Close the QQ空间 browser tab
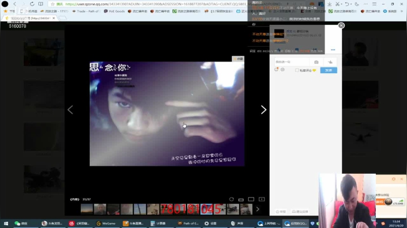Image resolution: width=407 pixels, height=228 pixels. 54,18
